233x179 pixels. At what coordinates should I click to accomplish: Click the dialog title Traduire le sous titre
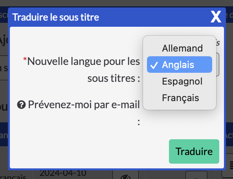coord(56,17)
